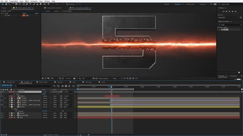The width and height of the screenshot is (243, 136).
Task: Click Toggle Switches / Modes button
Action: pyautogui.click(x=50, y=135)
